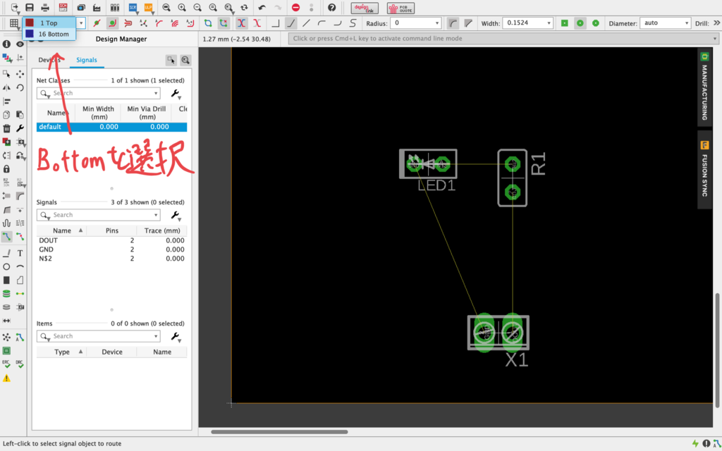
Task: Select the straight miter style button
Action: (x=468, y=23)
